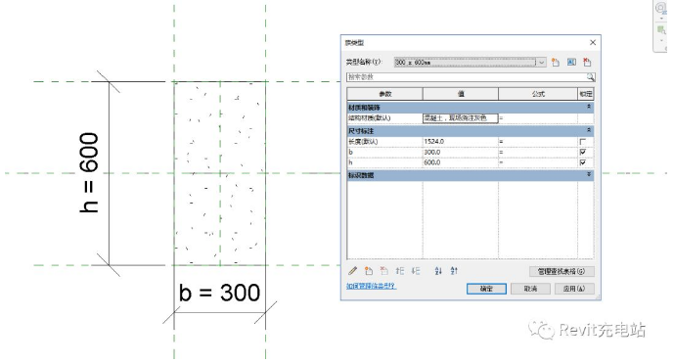674x364 pixels.
Task: Click the New Parameter icon in bottom toolbar
Action: (x=369, y=271)
